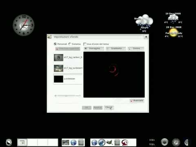
Task: Click the ringed globe launcher beside GIMP icon
Action: point(102,143)
